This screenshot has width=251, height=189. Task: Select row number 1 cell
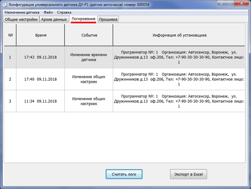[x=10, y=57]
